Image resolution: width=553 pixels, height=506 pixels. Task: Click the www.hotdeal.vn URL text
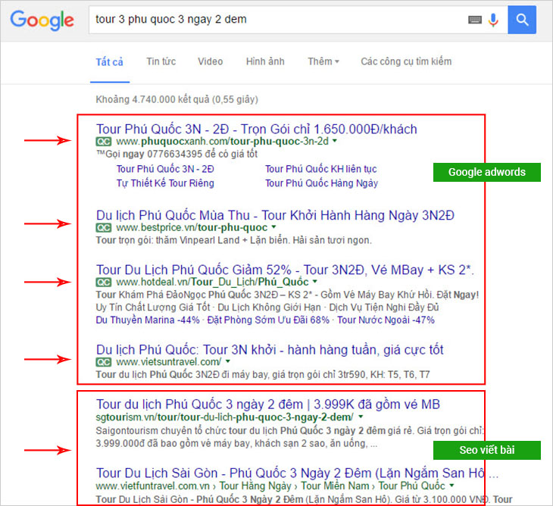click(x=212, y=282)
